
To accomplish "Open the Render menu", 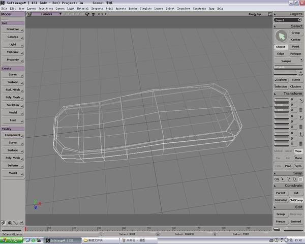I will pyautogui.click(x=133, y=9).
